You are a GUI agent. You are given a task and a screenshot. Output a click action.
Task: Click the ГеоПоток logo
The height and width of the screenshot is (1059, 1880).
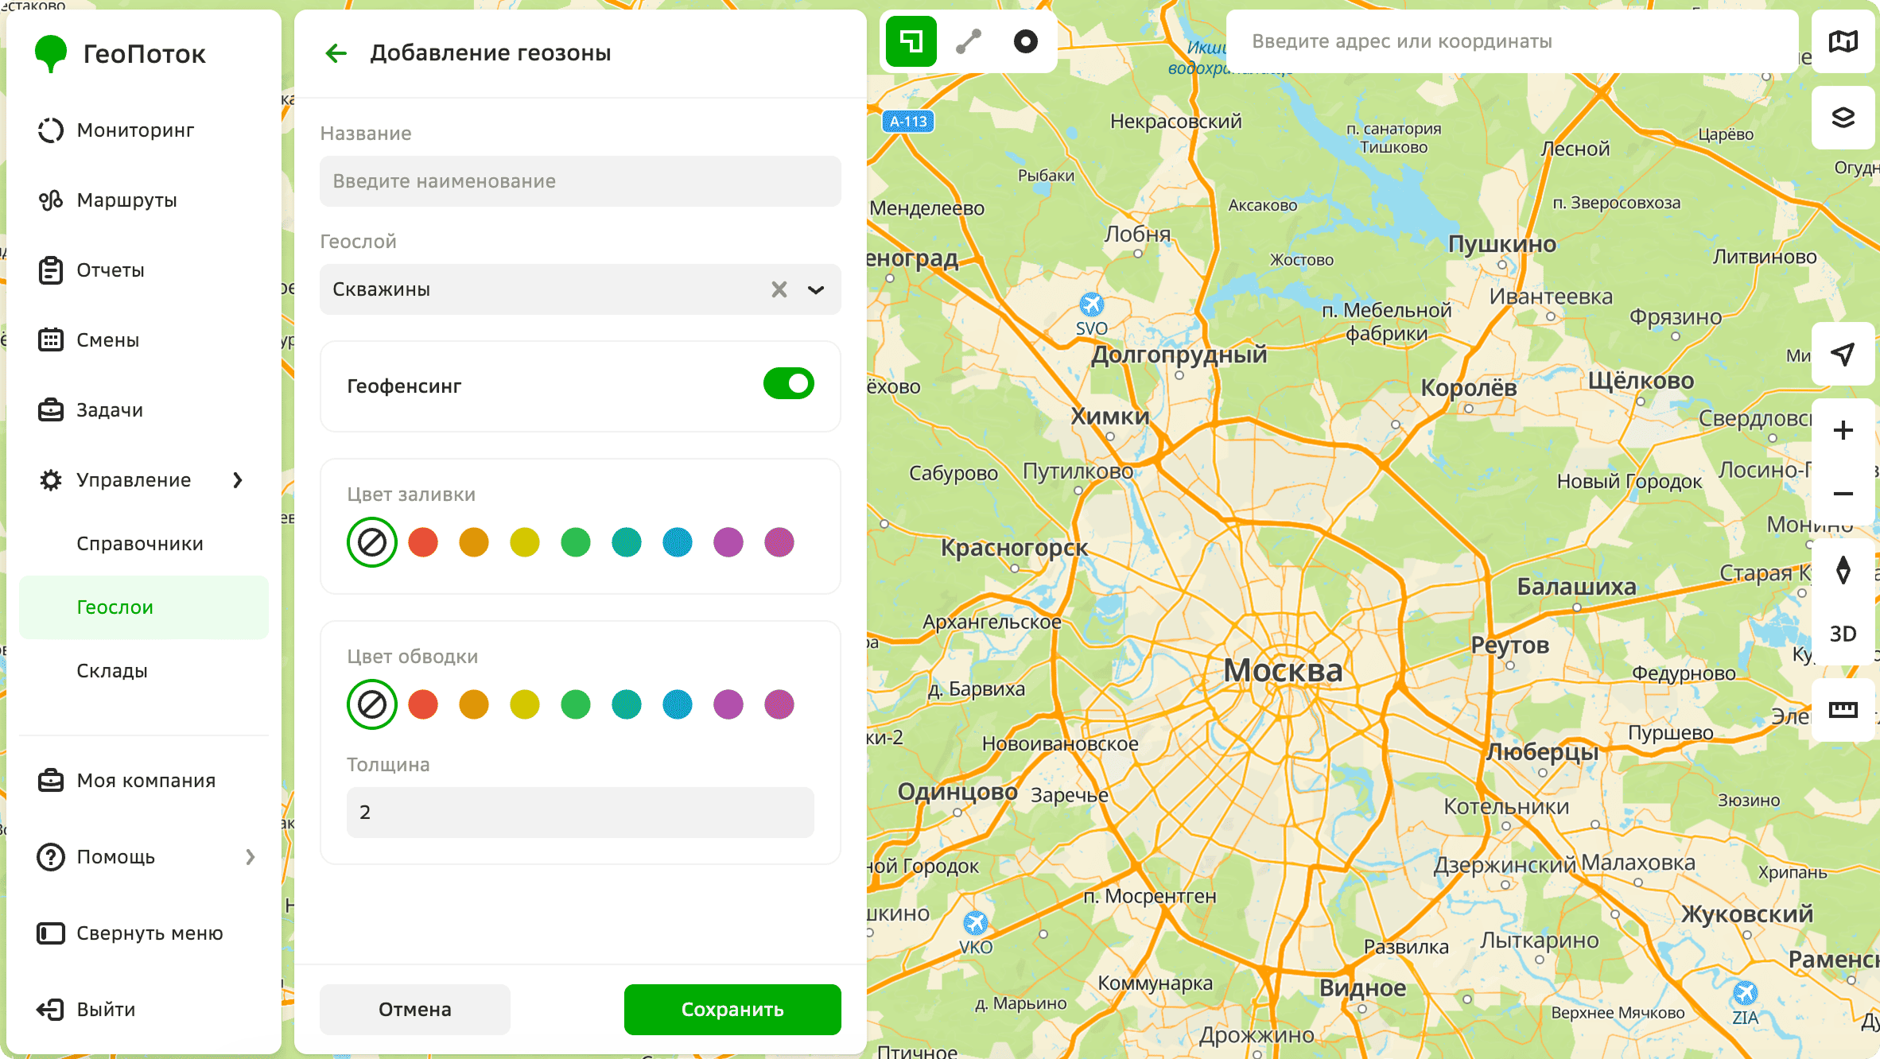[x=121, y=54]
